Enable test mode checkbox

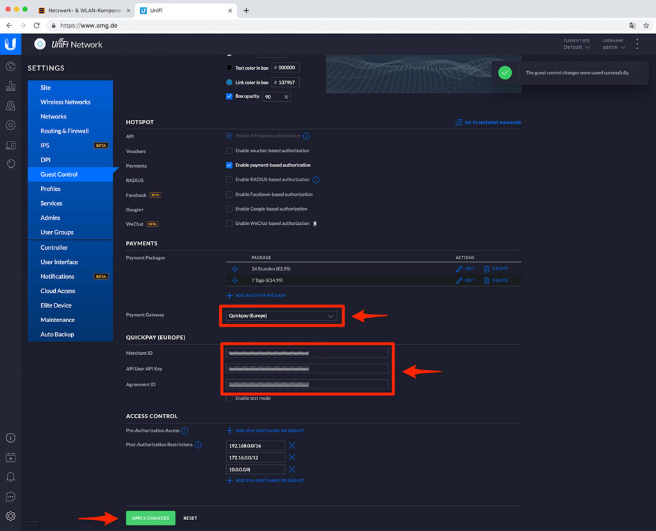click(229, 398)
